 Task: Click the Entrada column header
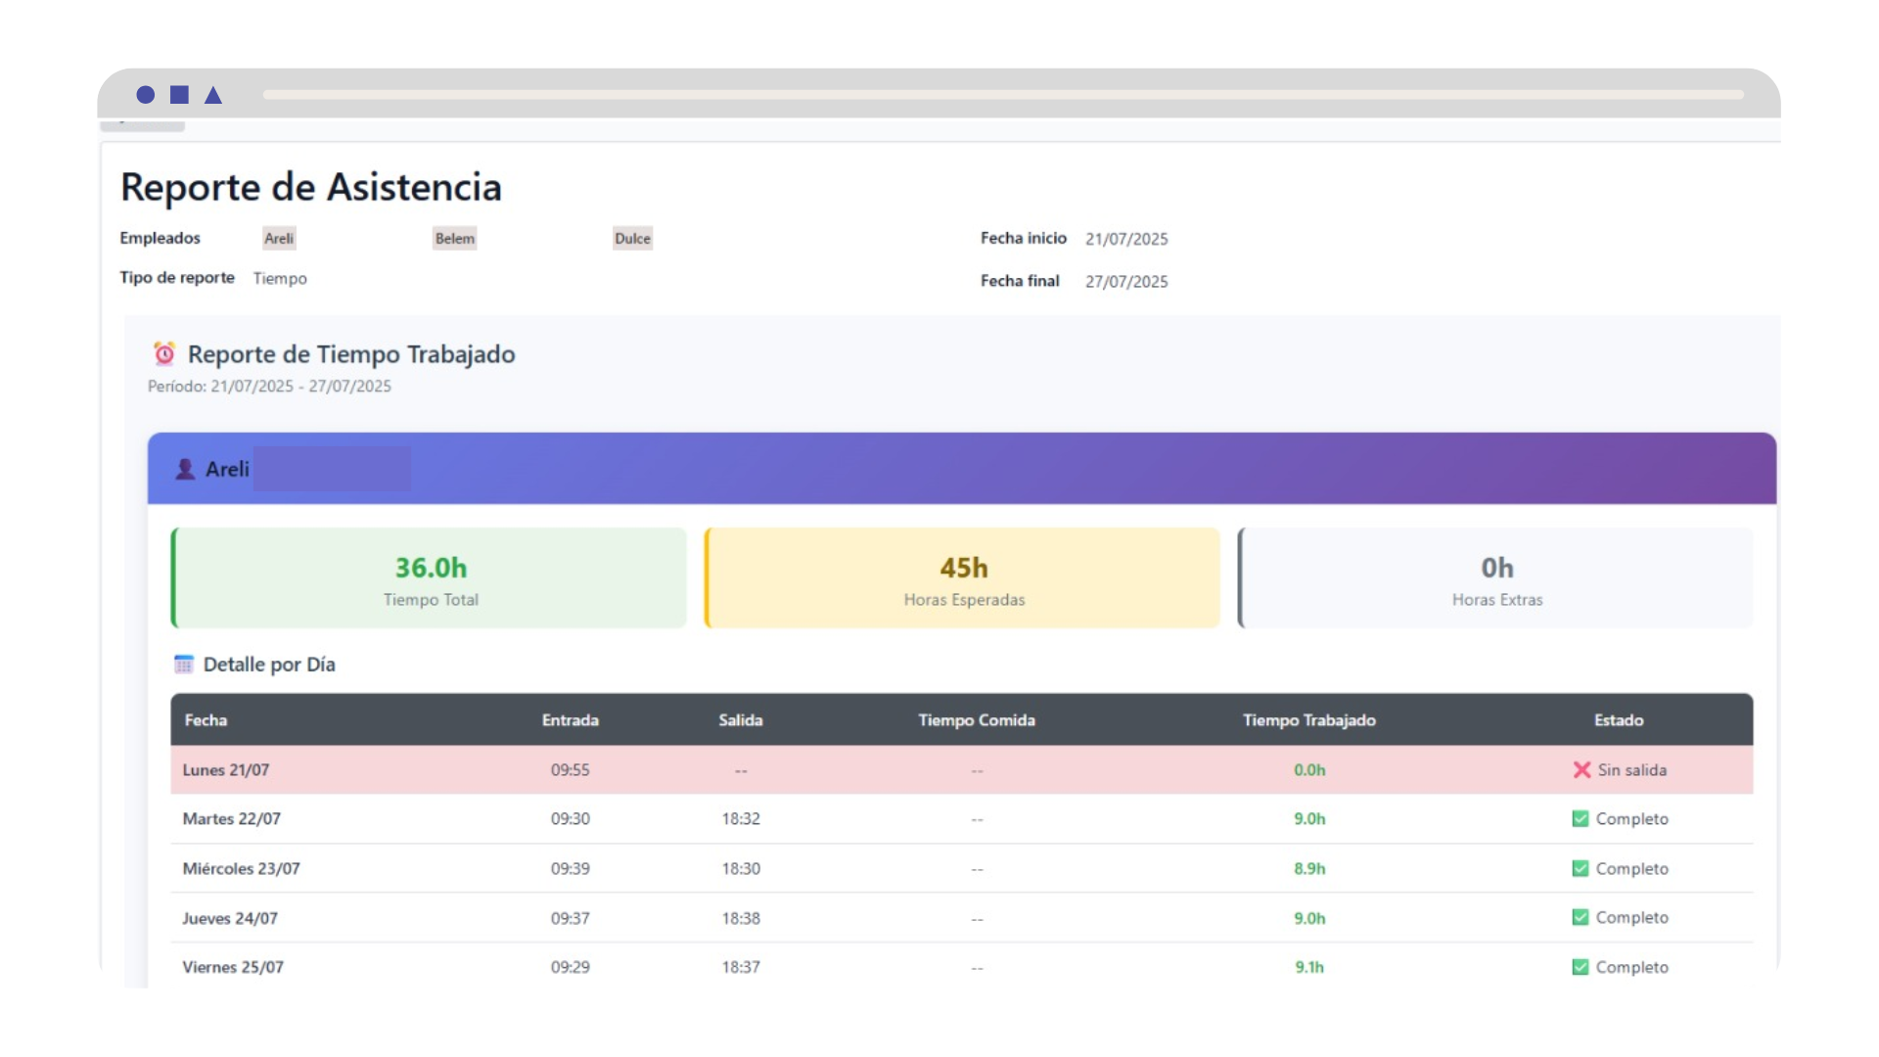coord(570,720)
